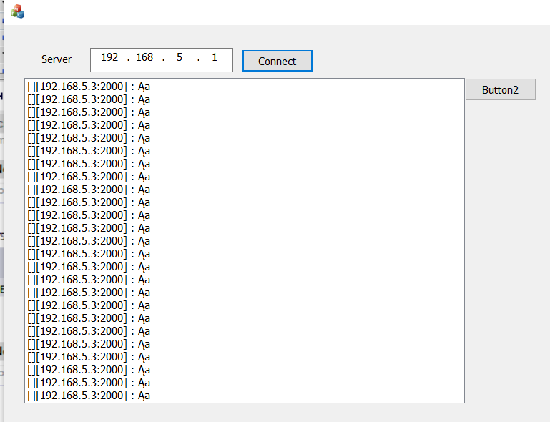Select the second octet 168 in IP field

click(144, 57)
